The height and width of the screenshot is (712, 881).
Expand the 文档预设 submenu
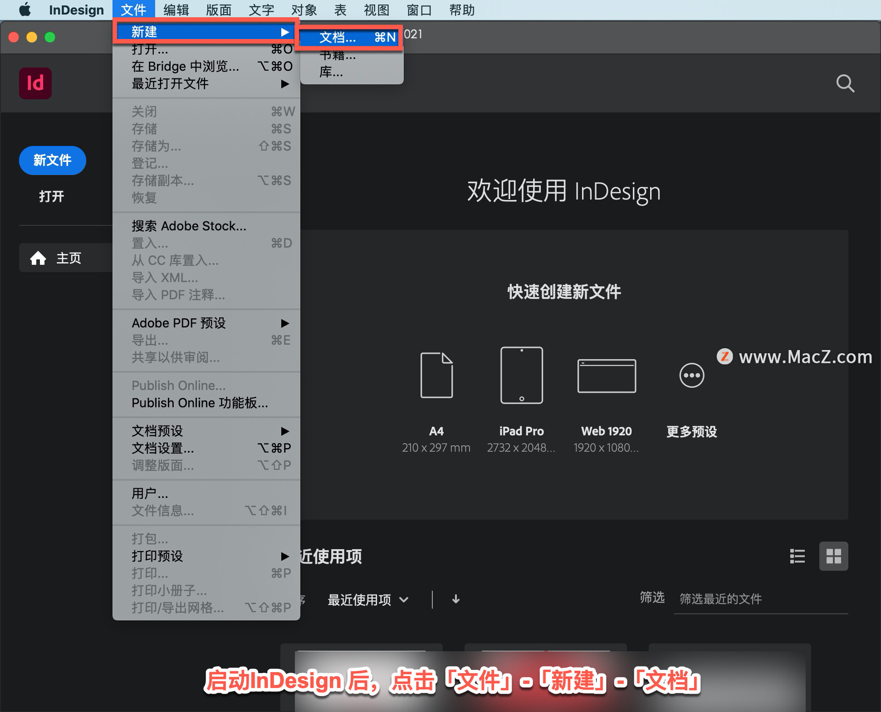[x=206, y=431]
